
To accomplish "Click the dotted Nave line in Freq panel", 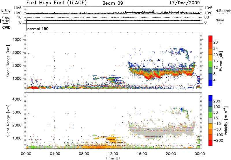I will click(113, 18).
